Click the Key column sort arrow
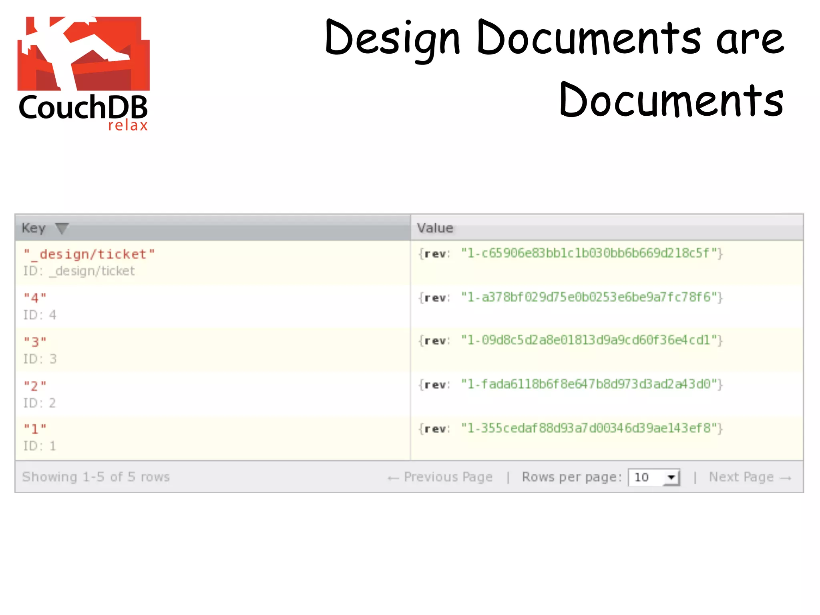The width and height of the screenshot is (820, 615). pos(62,229)
